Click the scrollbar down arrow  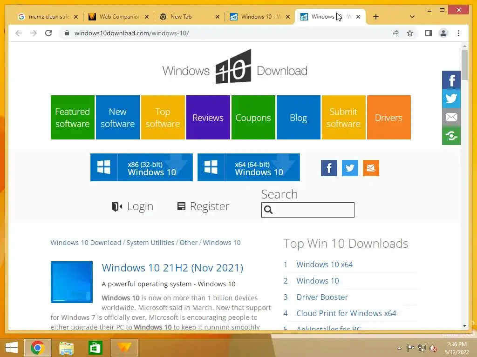464,326
